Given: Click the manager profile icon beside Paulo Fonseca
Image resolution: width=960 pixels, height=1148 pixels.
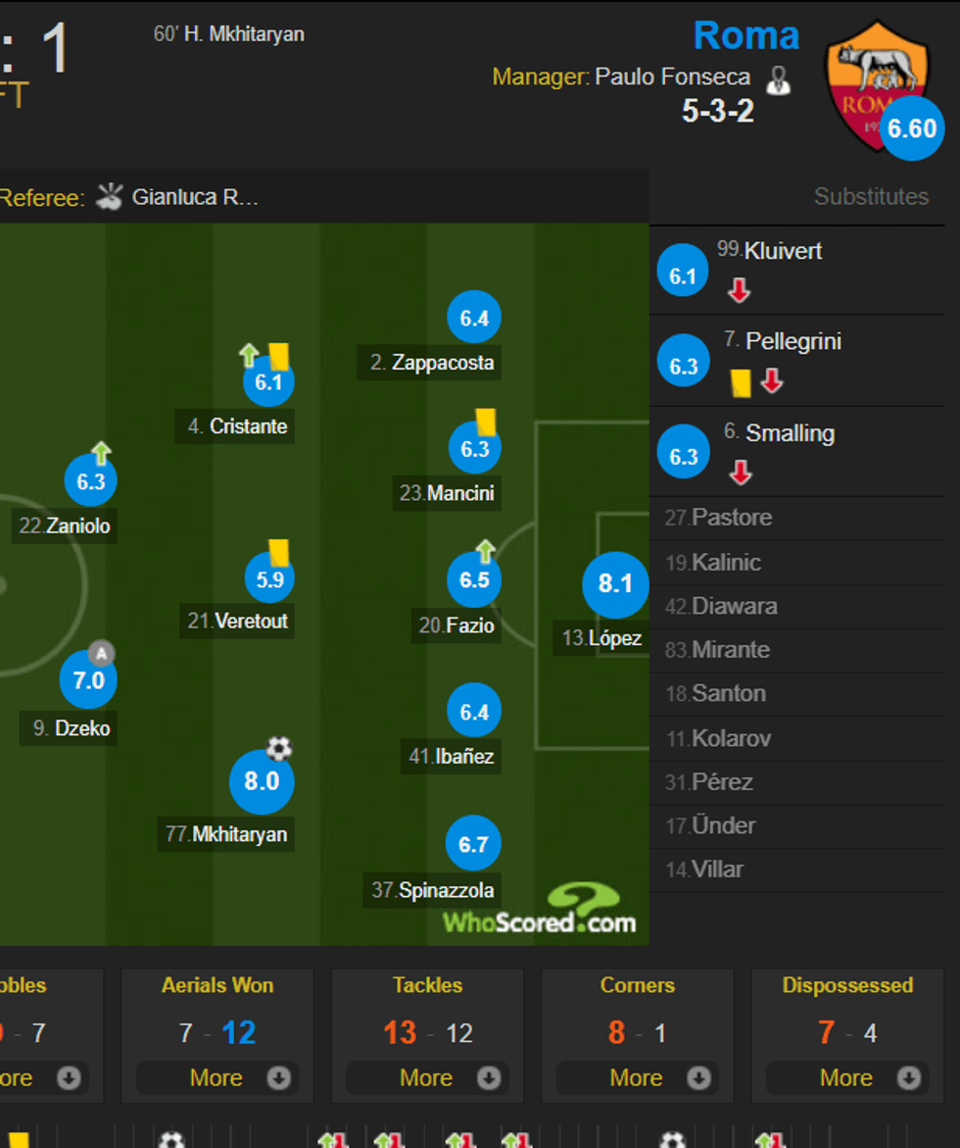Looking at the screenshot, I should (778, 79).
